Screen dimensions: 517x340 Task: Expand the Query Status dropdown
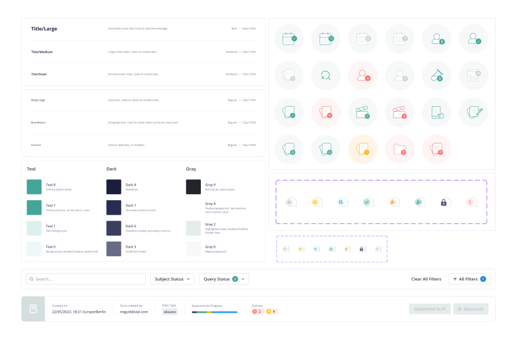[x=223, y=279]
